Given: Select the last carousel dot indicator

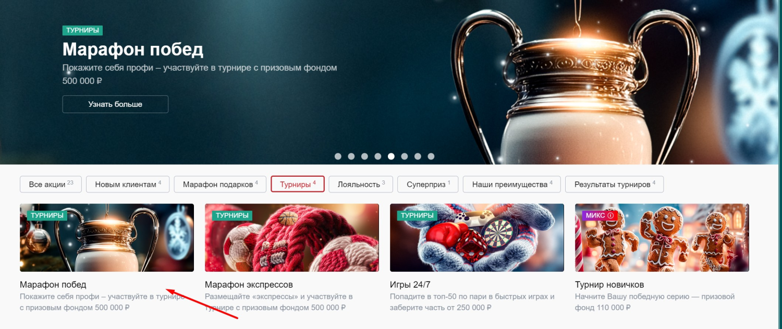Looking at the screenshot, I should pyautogui.click(x=431, y=156).
